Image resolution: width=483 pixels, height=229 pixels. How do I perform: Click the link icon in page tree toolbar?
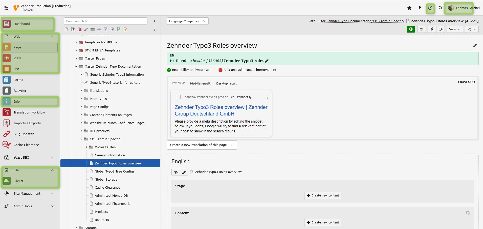tap(86, 30)
